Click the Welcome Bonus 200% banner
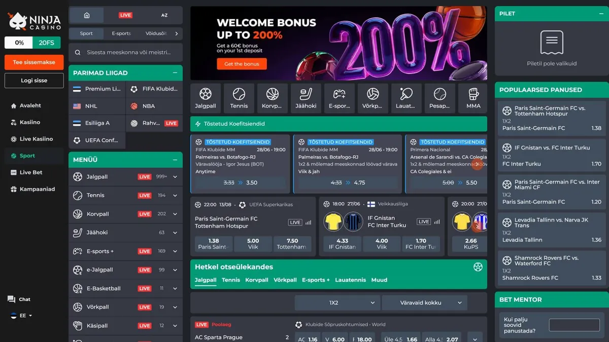Viewport: 609px width, 342px height. point(339,43)
